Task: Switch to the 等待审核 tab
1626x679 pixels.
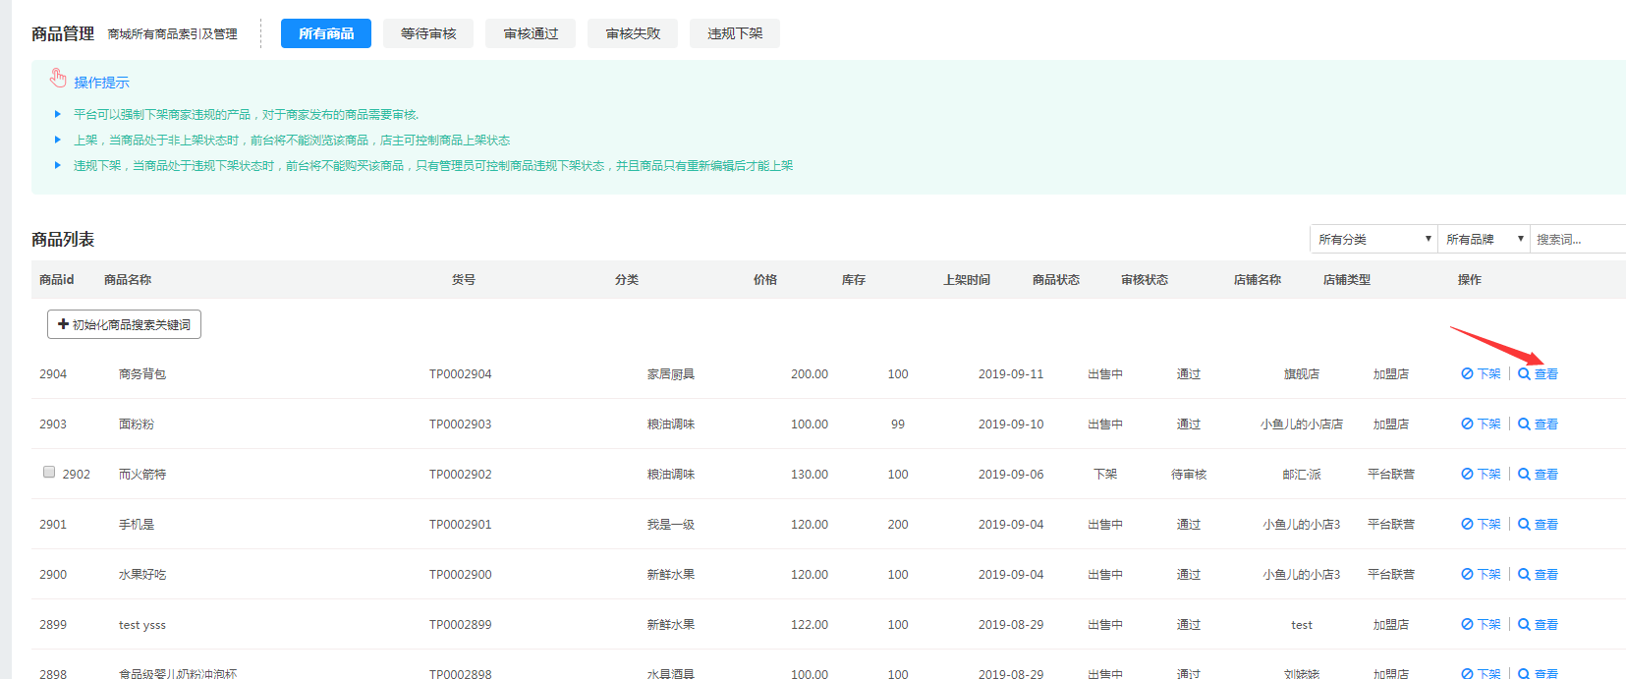Action: [x=428, y=33]
